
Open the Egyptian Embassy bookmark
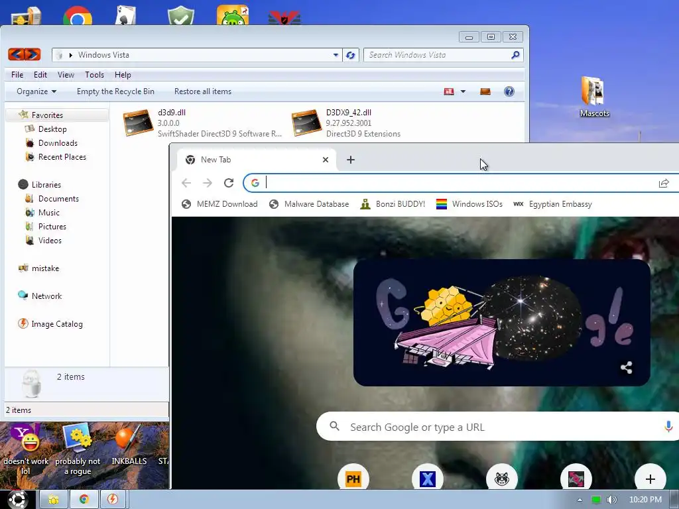(552, 204)
